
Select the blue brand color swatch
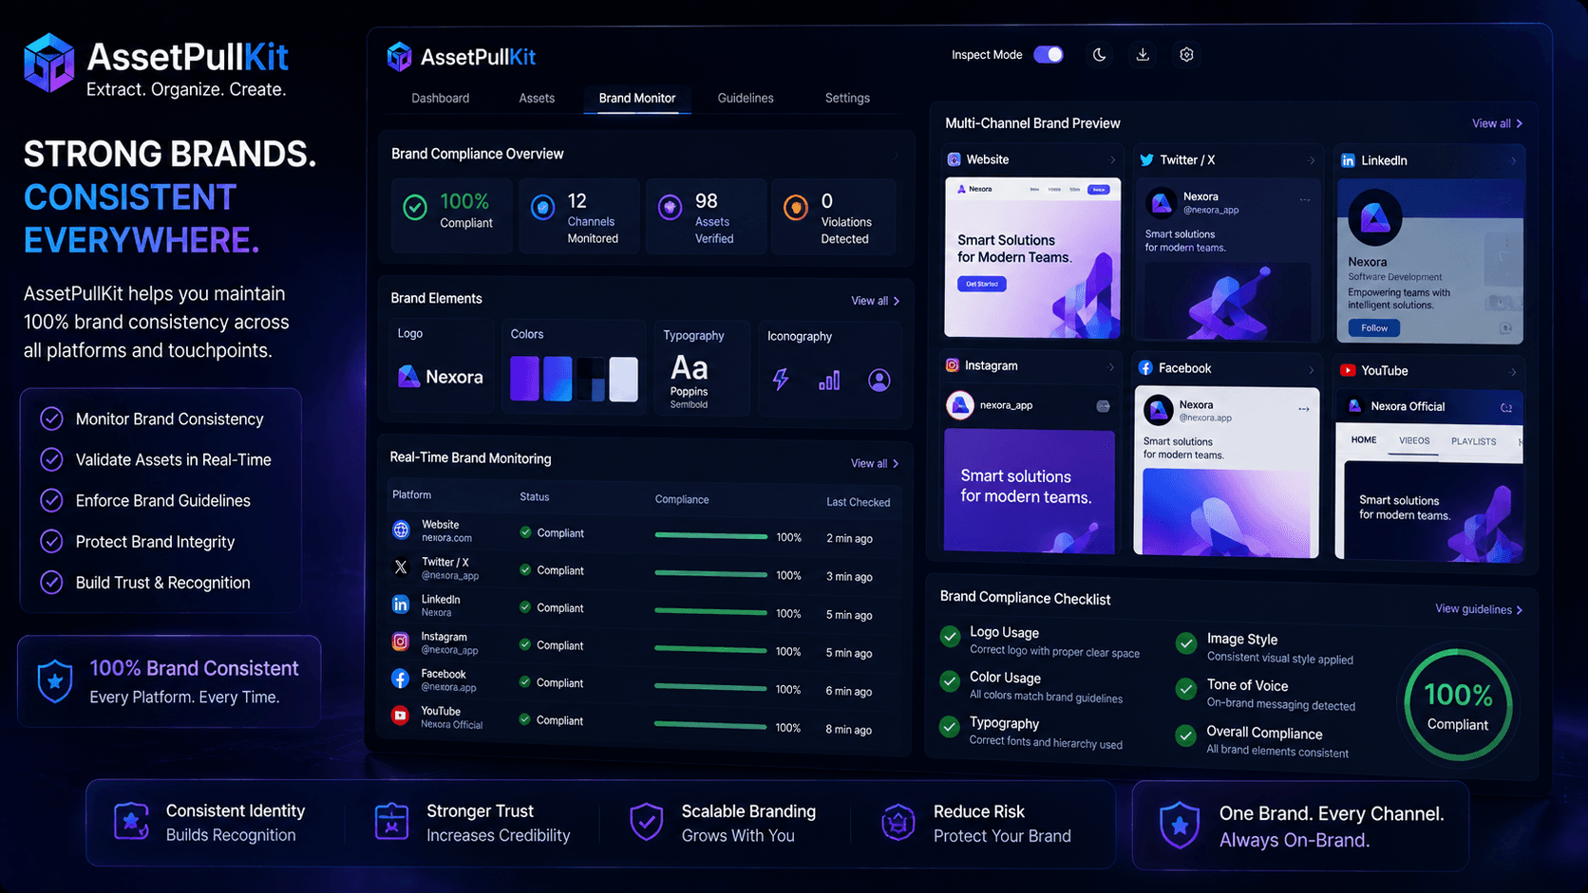[x=558, y=379]
